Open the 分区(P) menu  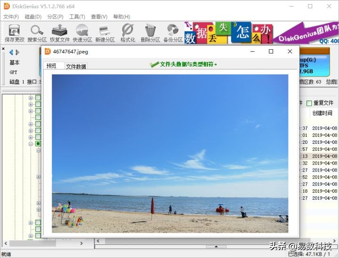(56, 16)
